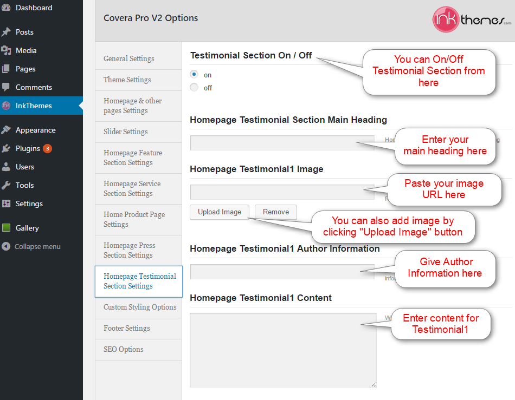Open the Gallery menu
Image resolution: width=515 pixels, height=400 pixels.
point(41,227)
